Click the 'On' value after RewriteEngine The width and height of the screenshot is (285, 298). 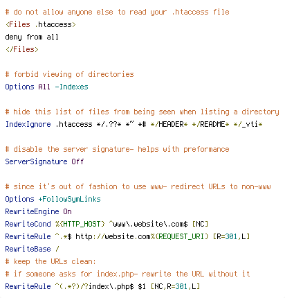click(x=67, y=211)
